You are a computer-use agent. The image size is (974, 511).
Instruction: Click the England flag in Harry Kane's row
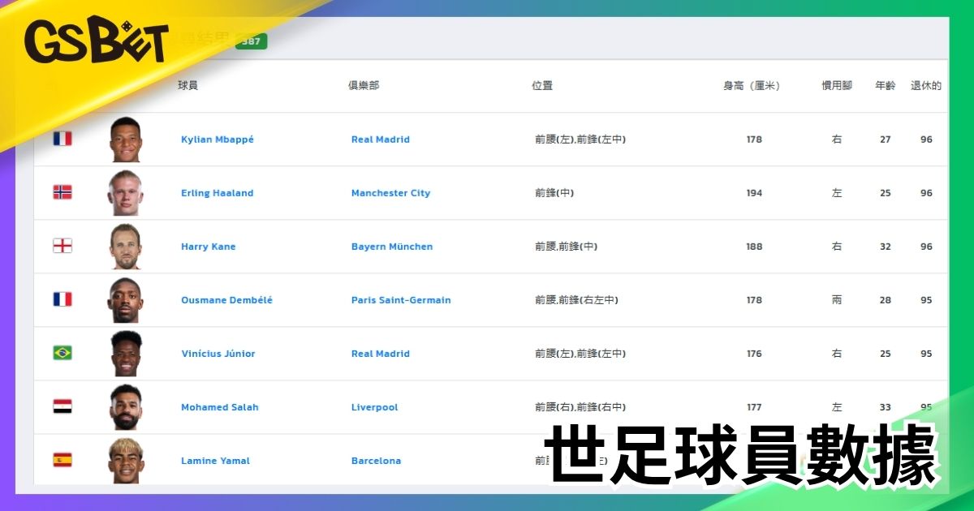(x=62, y=246)
